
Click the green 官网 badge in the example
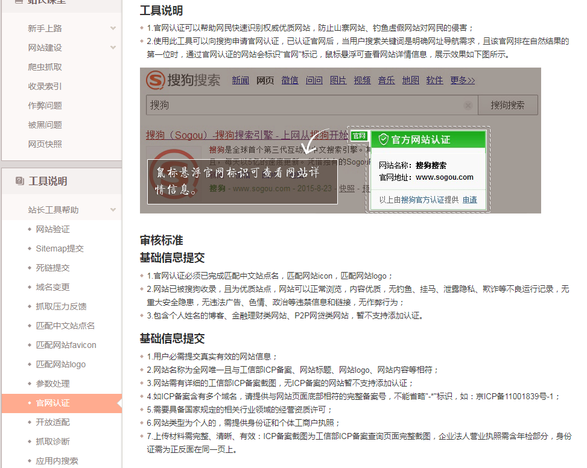(x=359, y=136)
